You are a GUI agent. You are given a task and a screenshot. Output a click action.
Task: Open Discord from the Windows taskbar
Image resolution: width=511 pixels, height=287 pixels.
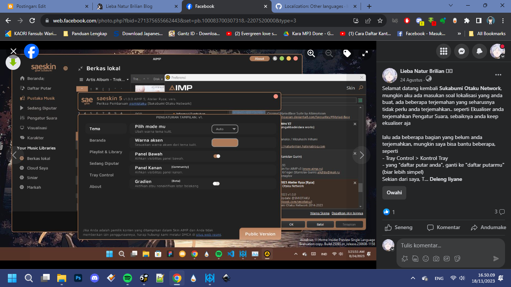(95, 278)
